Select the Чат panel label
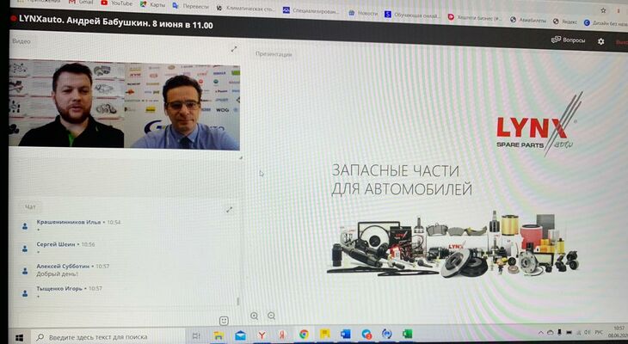628x344 pixels. pos(30,206)
